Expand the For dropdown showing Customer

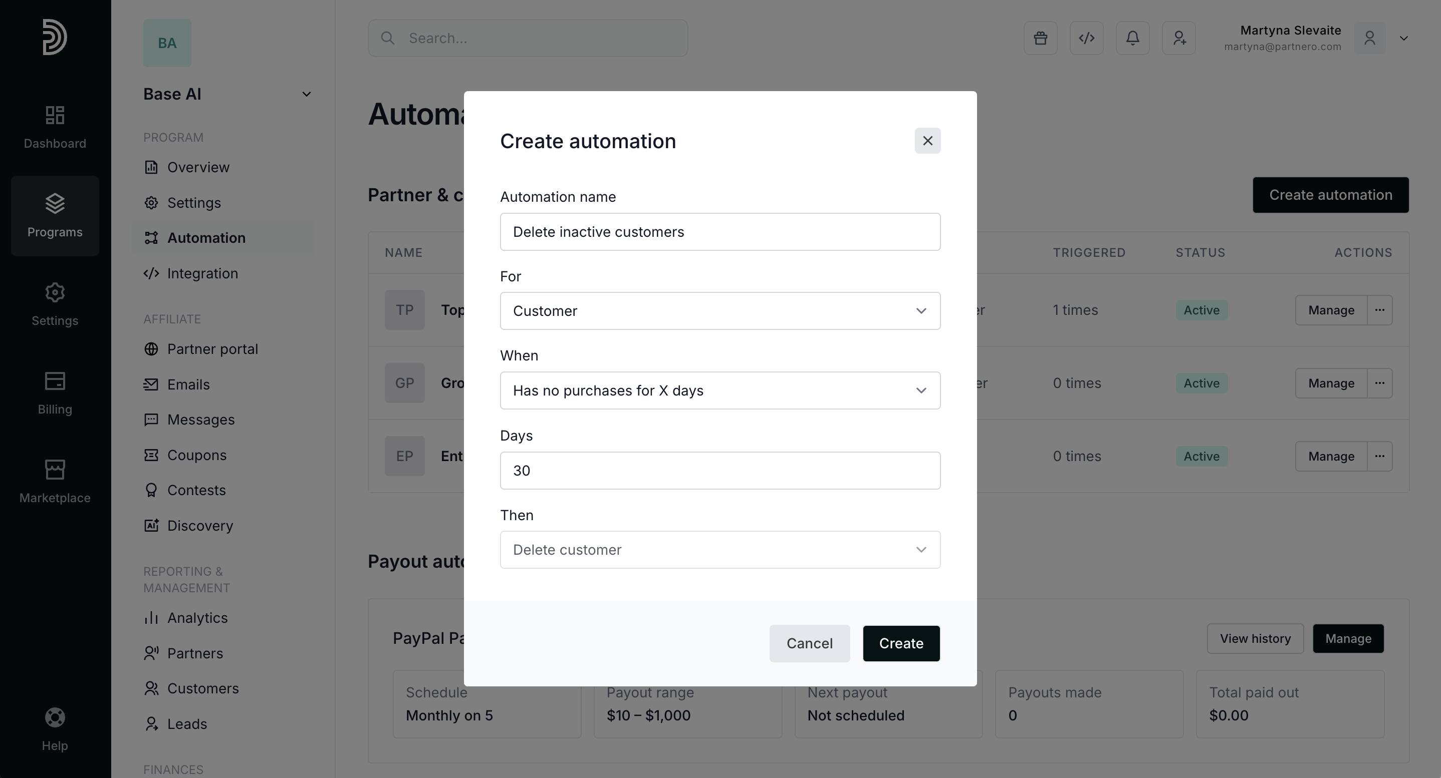tap(720, 311)
